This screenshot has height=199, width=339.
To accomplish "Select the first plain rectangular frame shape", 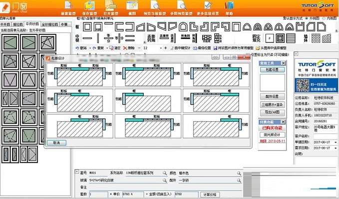I will click(87, 27).
